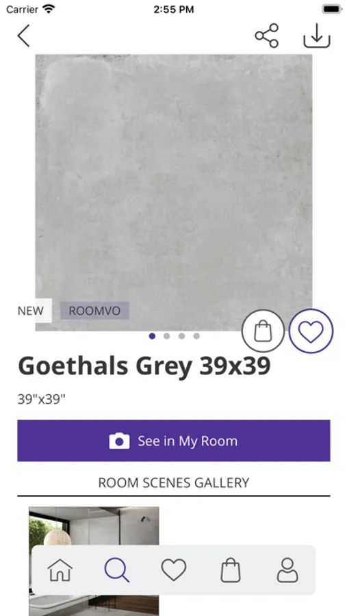Screen dimensions: 347x616
Task: Open Favorites heart in bottom navigation bar
Action: coord(174,570)
